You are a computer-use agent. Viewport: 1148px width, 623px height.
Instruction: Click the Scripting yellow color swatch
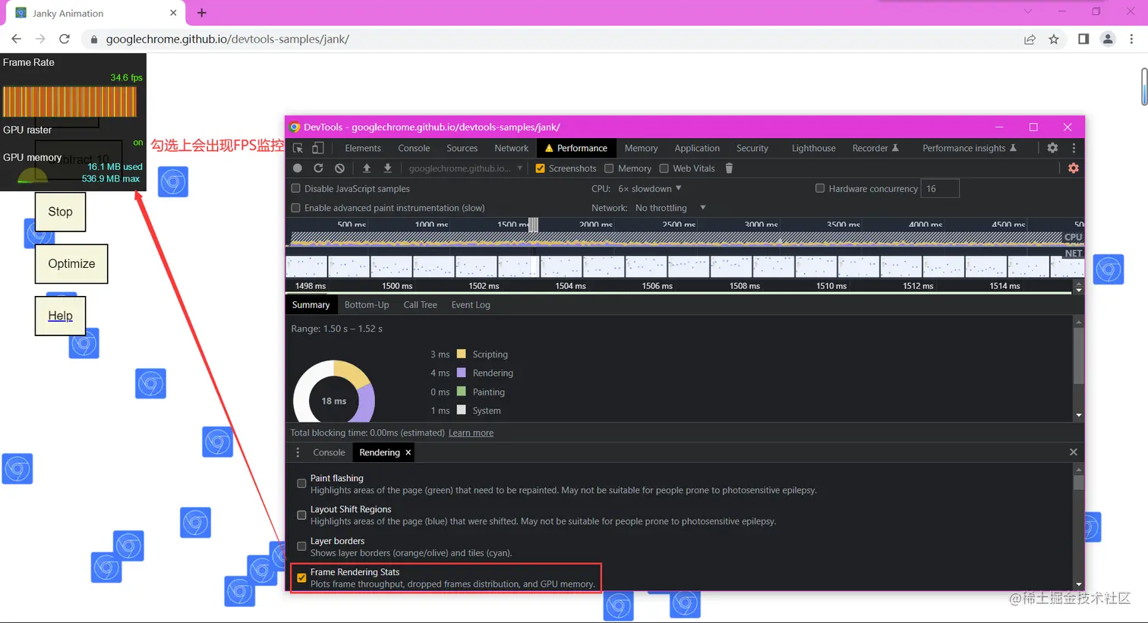coord(461,354)
